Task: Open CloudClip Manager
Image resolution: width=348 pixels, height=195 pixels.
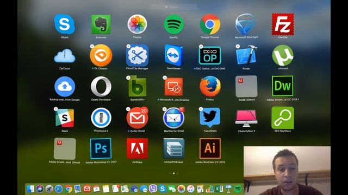Action: [137, 55]
